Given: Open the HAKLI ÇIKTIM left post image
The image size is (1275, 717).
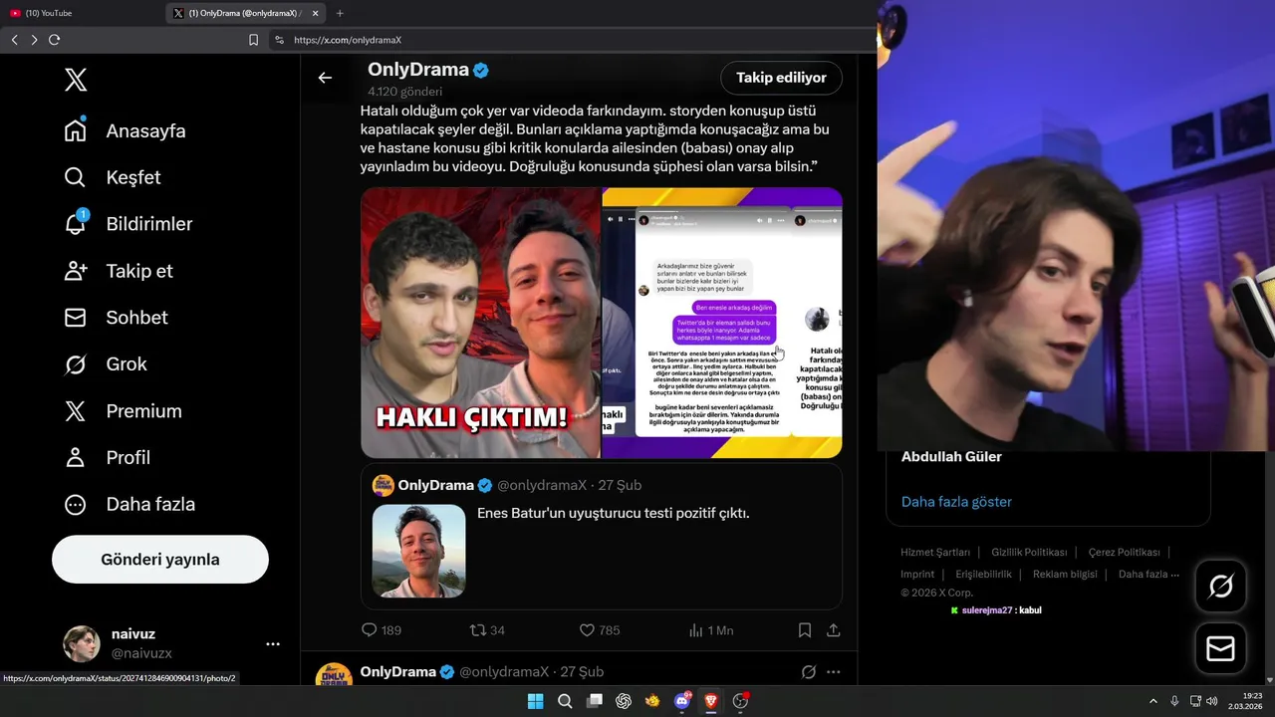Looking at the screenshot, I should [x=480, y=323].
